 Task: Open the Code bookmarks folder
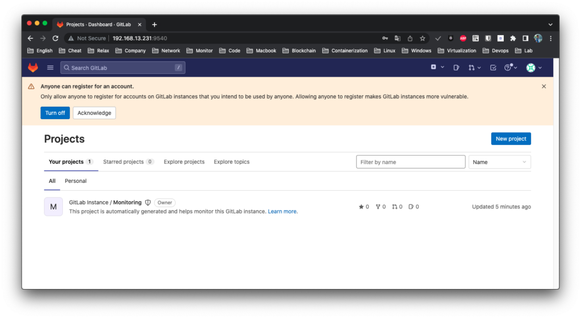click(230, 51)
